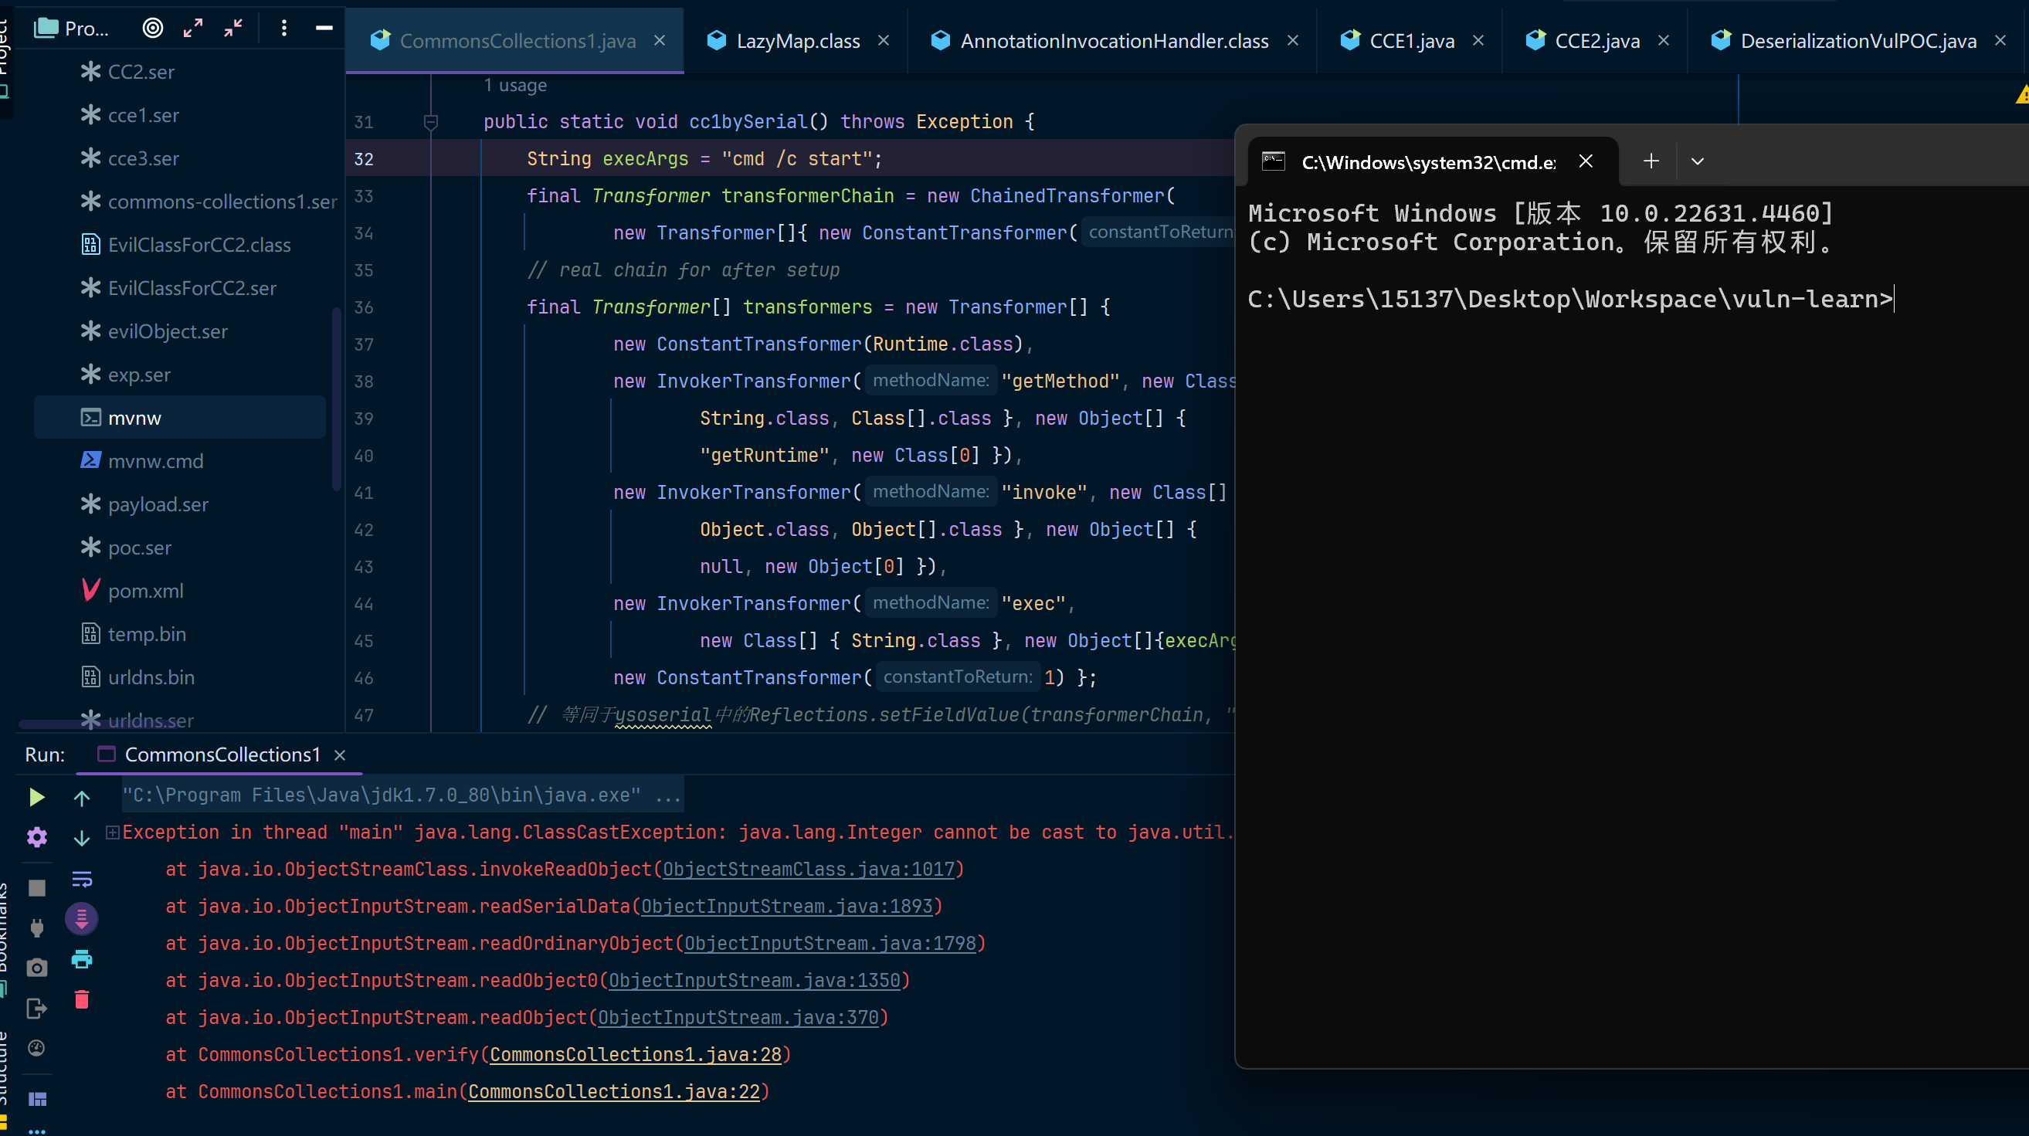Viewport: 2029px width, 1136px height.
Task: Select mvnw file in project tree
Action: coord(180,418)
